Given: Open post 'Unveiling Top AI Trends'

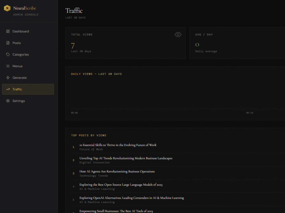Looking at the screenshot, I should tap(126, 158).
